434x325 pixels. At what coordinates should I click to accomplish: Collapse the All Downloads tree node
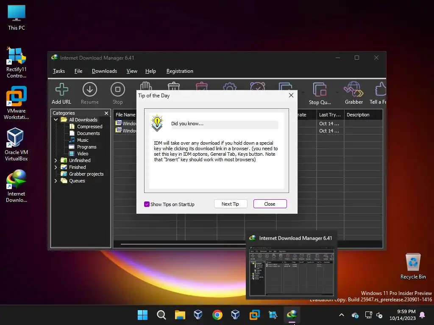[56, 120]
